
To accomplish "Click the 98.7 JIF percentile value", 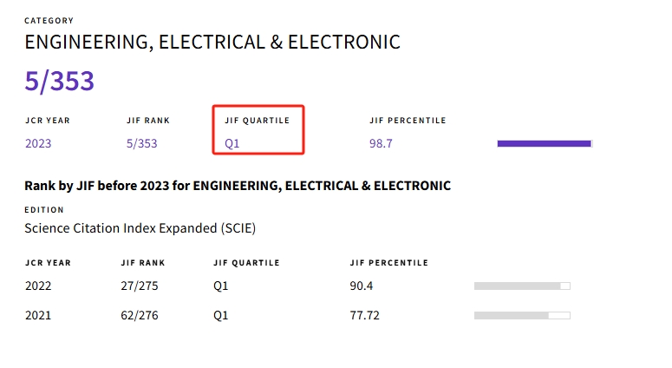I will click(x=381, y=143).
